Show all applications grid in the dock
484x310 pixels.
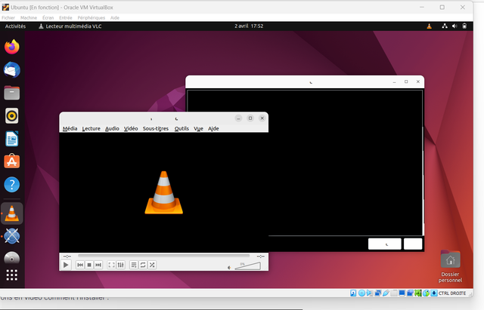12,275
